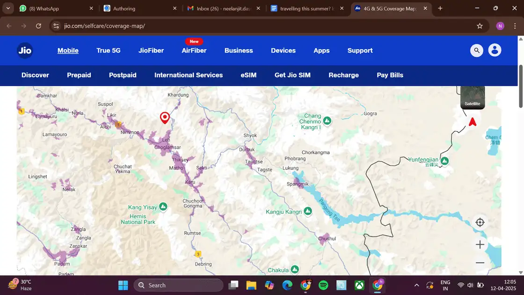Click the profile account icon
The height and width of the screenshot is (295, 524).
tap(495, 50)
